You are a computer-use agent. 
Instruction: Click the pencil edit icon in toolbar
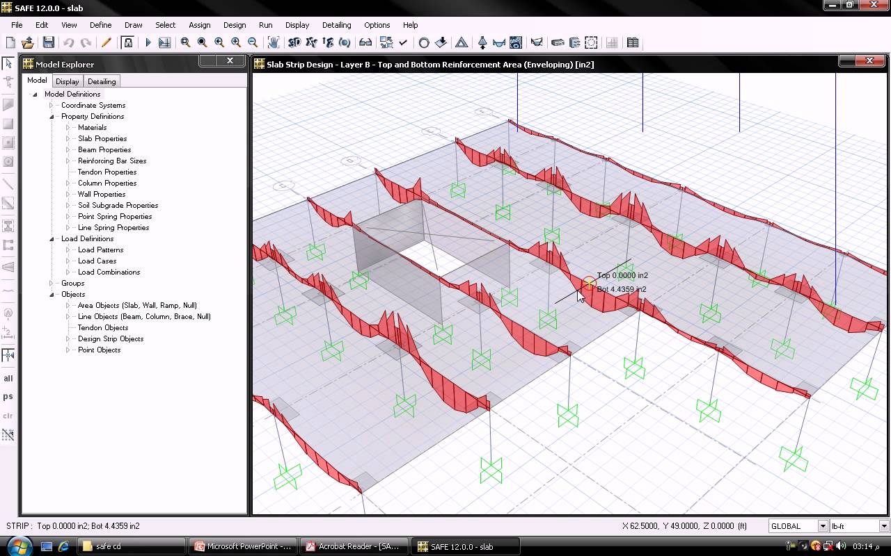106,42
